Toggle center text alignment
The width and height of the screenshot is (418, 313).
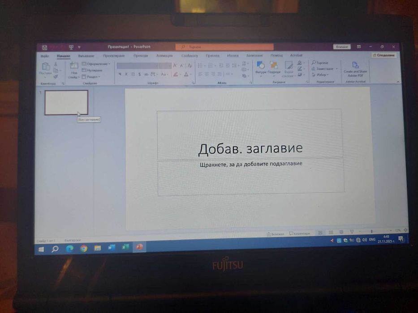point(207,74)
